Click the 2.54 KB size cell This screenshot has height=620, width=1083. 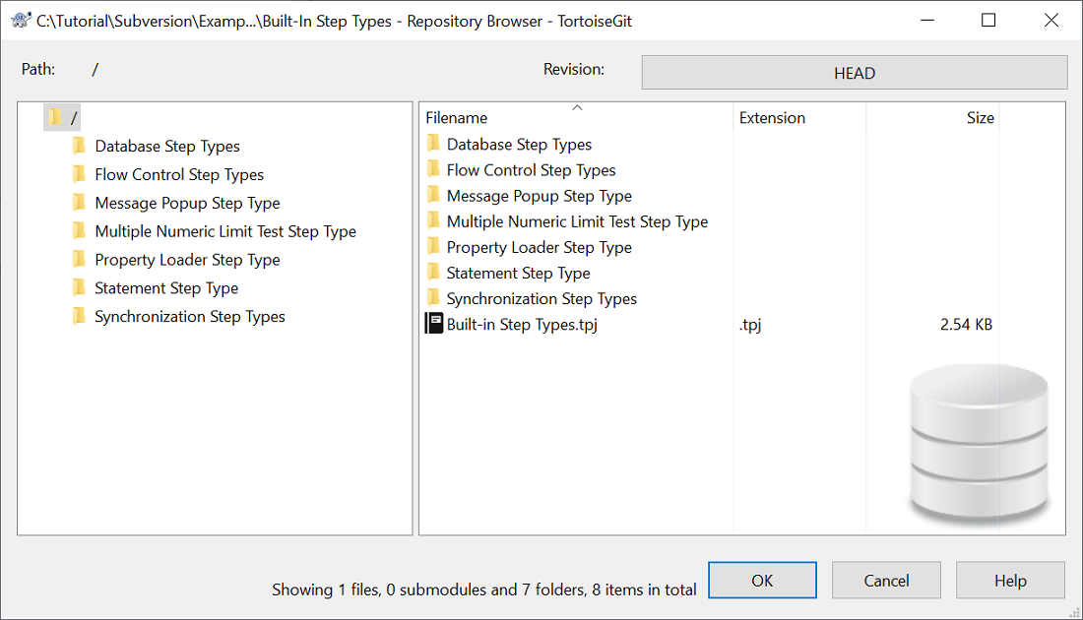(966, 324)
